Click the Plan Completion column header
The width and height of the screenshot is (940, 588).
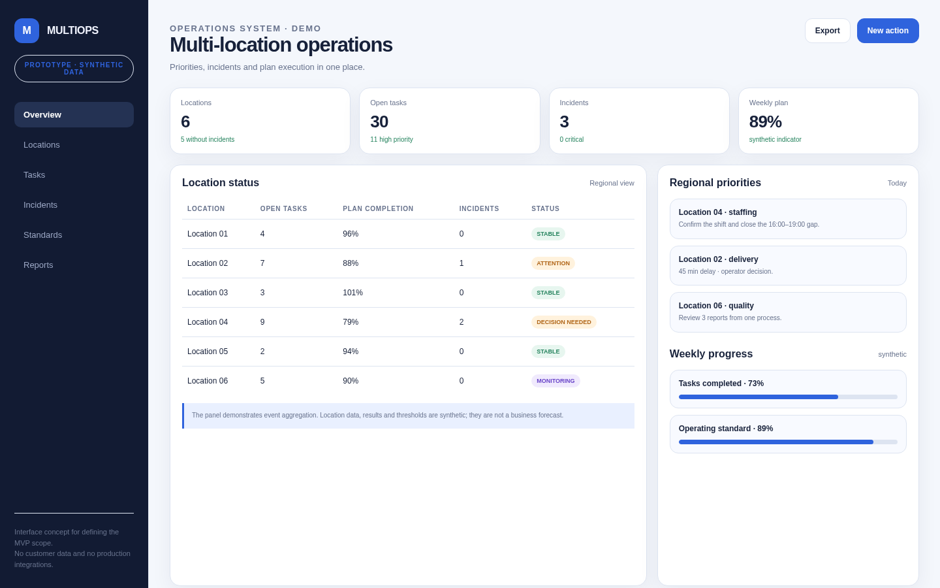tap(378, 209)
